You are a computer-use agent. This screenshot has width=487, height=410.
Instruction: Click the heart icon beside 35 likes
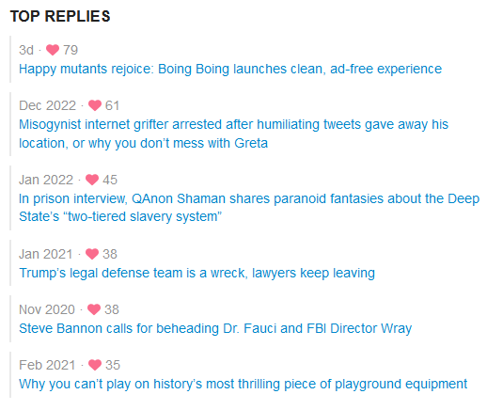pos(95,365)
